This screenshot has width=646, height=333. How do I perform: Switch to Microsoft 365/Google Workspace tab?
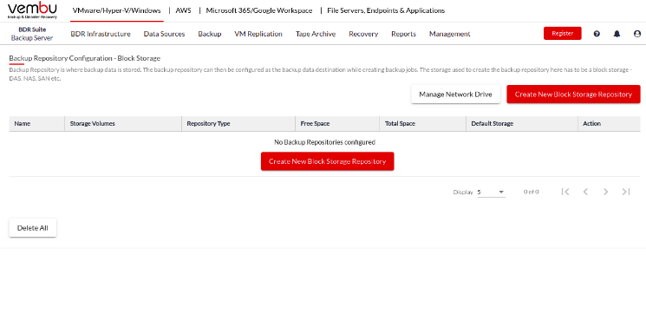(x=259, y=10)
